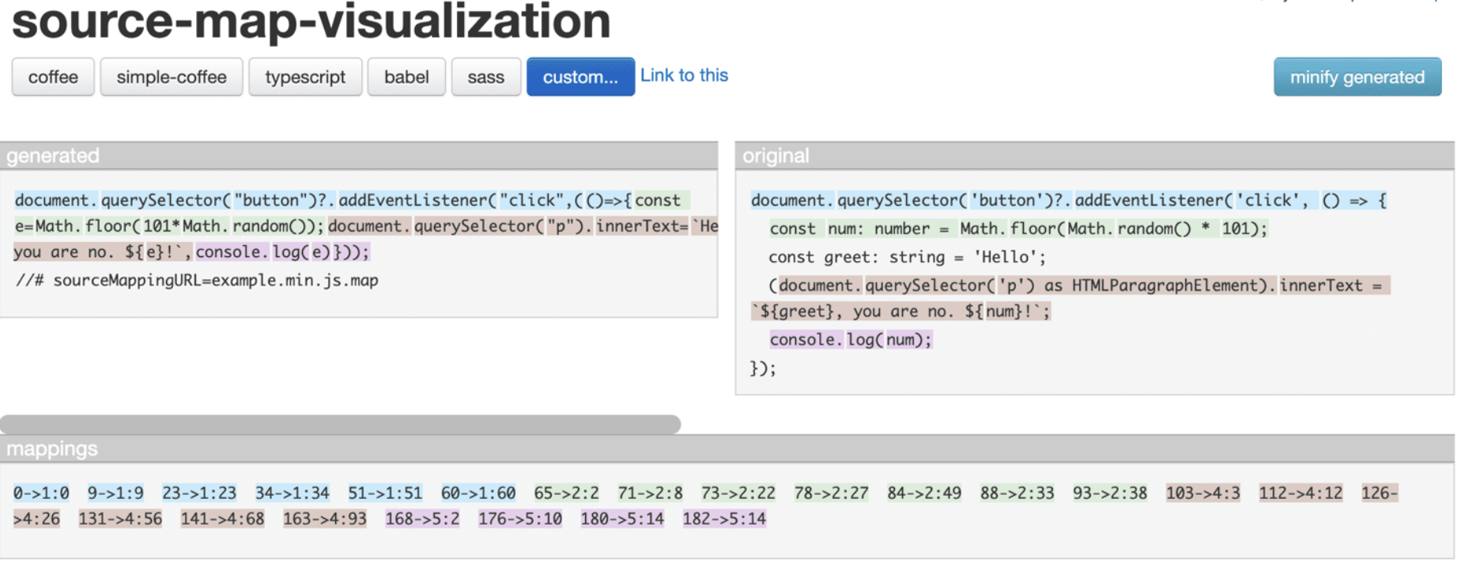
Task: Click 'addEventListener(' in generated panel
Action: pyautogui.click(x=417, y=200)
